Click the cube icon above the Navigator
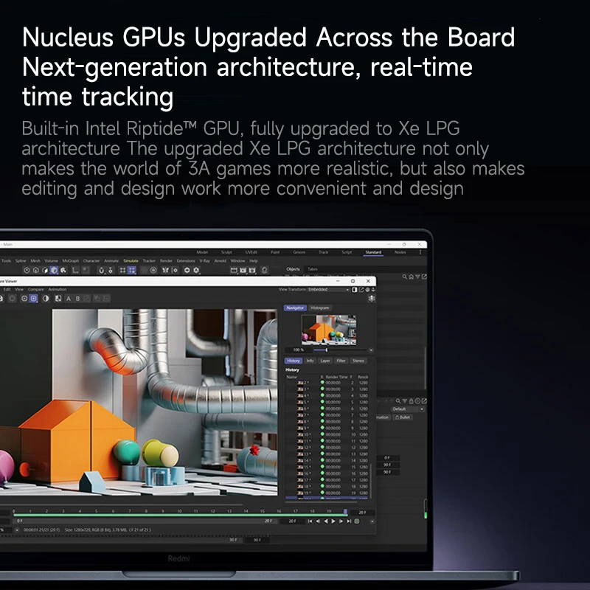This screenshot has width=590, height=590. [x=371, y=299]
